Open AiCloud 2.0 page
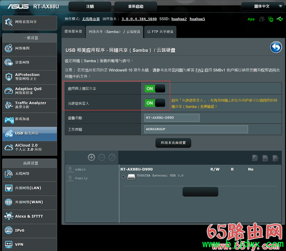 pos(29,148)
